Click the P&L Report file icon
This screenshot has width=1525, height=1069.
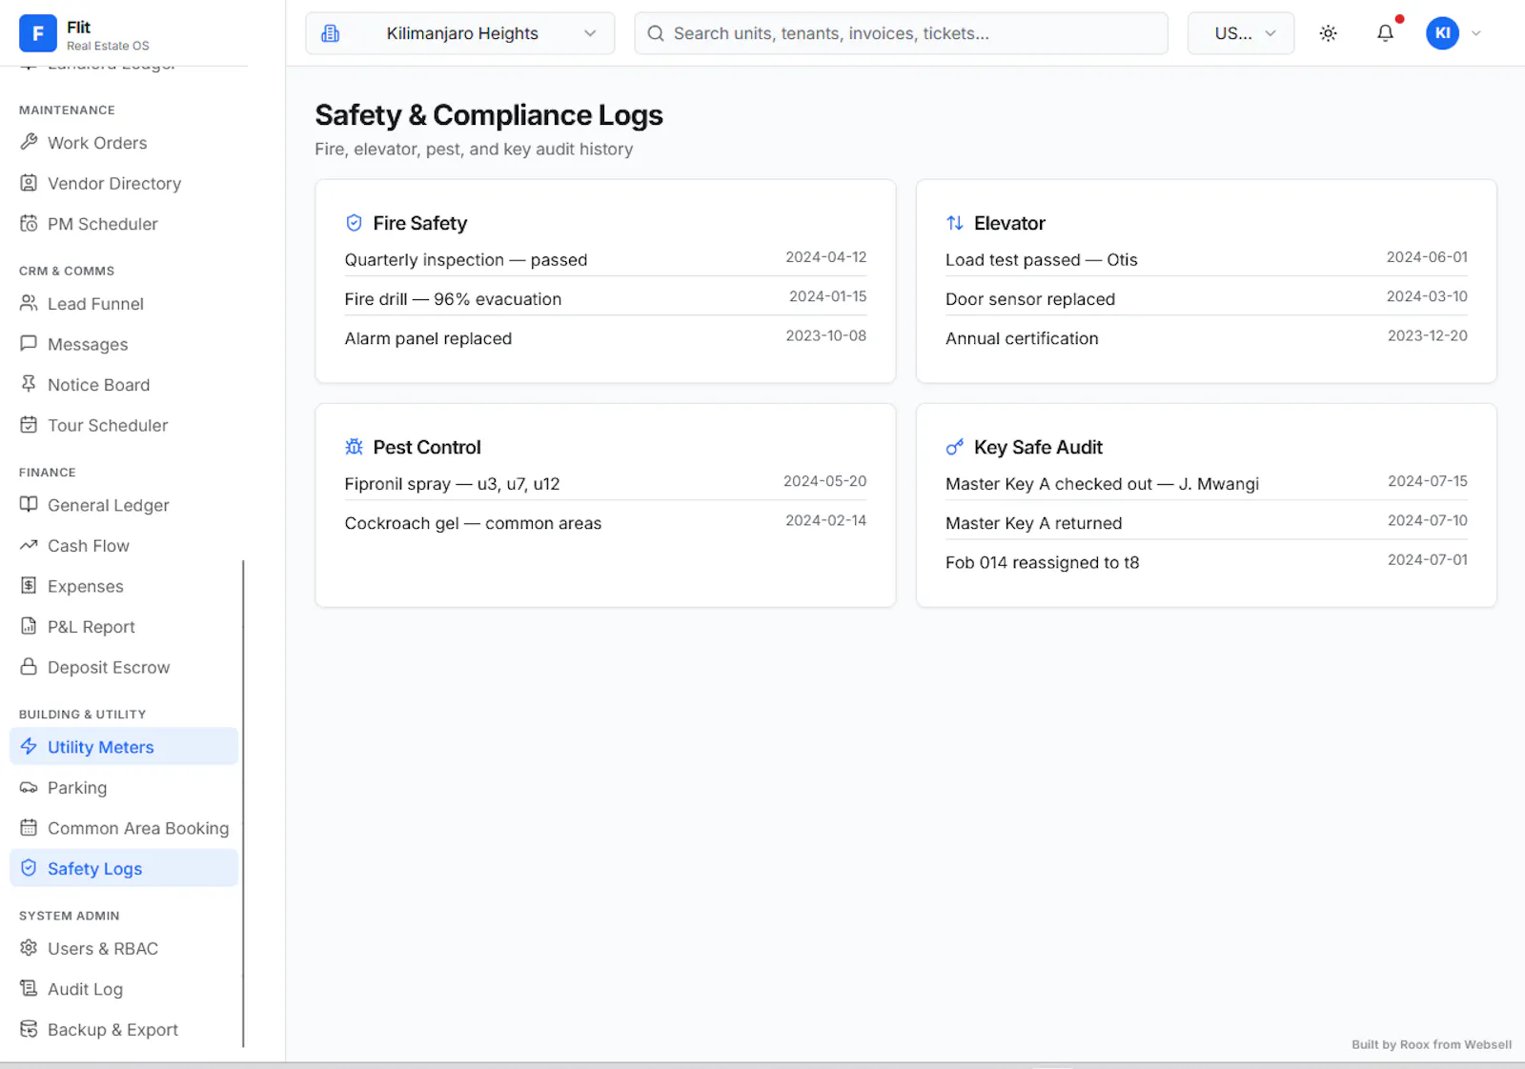point(29,626)
